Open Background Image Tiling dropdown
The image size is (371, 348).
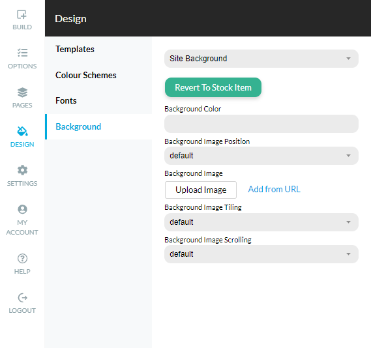coord(261,222)
